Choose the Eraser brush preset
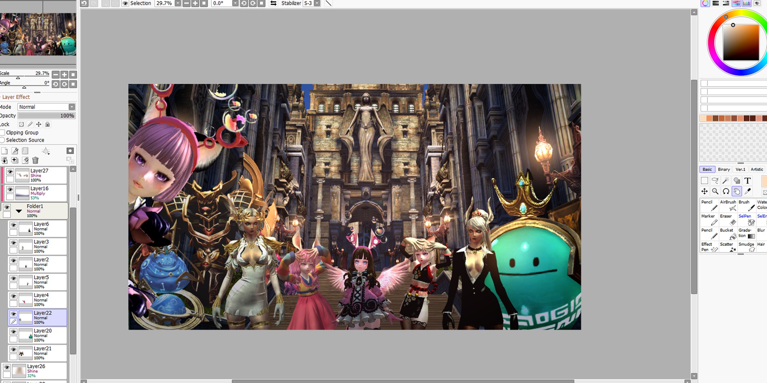This screenshot has height=383, width=767. (728, 219)
